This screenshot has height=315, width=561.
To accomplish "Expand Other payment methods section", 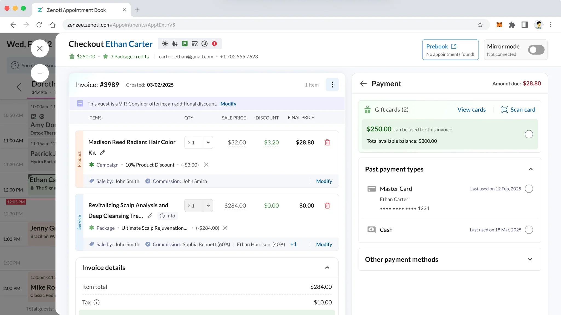I will click(530, 259).
